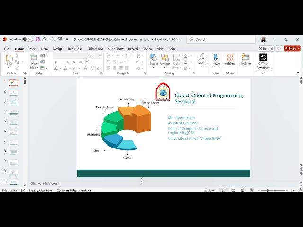Viewport: 303px width, 227px height.
Task: Go to the Slide Show tab
Action: click(116, 49)
